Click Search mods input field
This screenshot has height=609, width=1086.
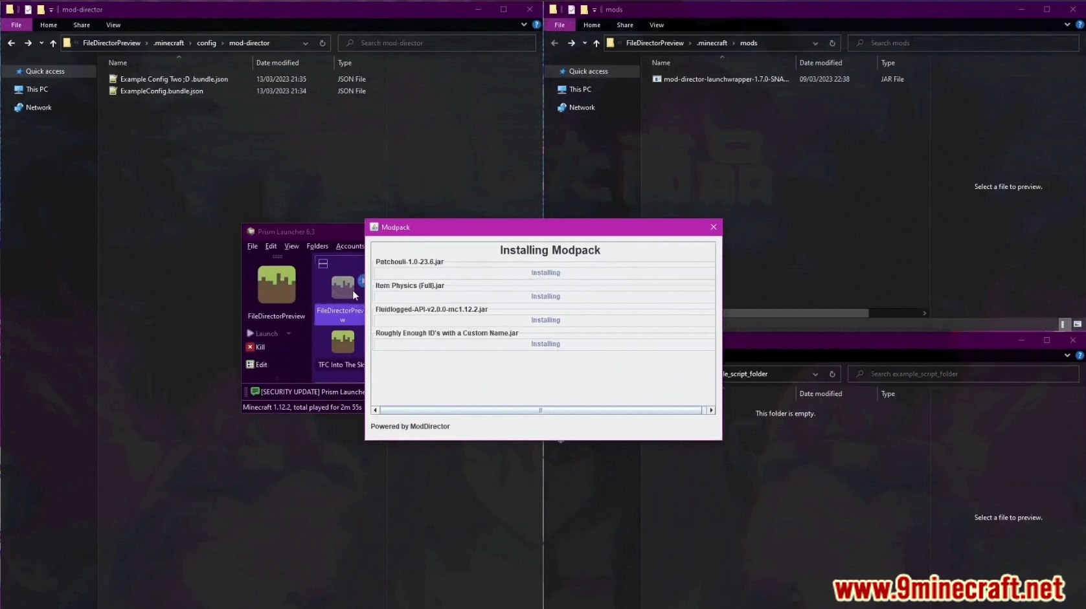click(964, 43)
